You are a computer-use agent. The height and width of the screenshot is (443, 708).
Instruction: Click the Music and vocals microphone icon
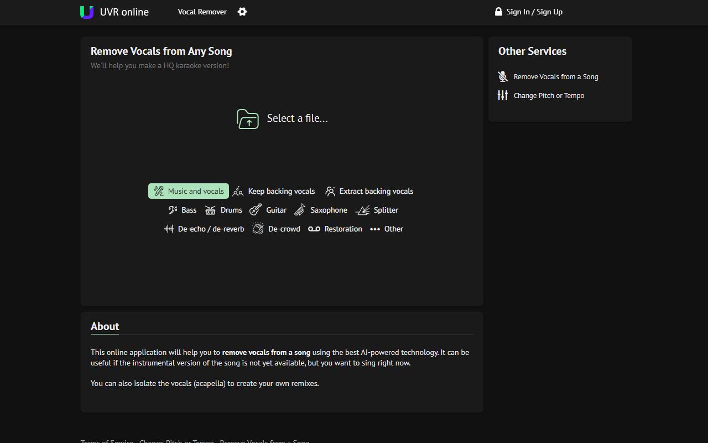[x=159, y=191]
